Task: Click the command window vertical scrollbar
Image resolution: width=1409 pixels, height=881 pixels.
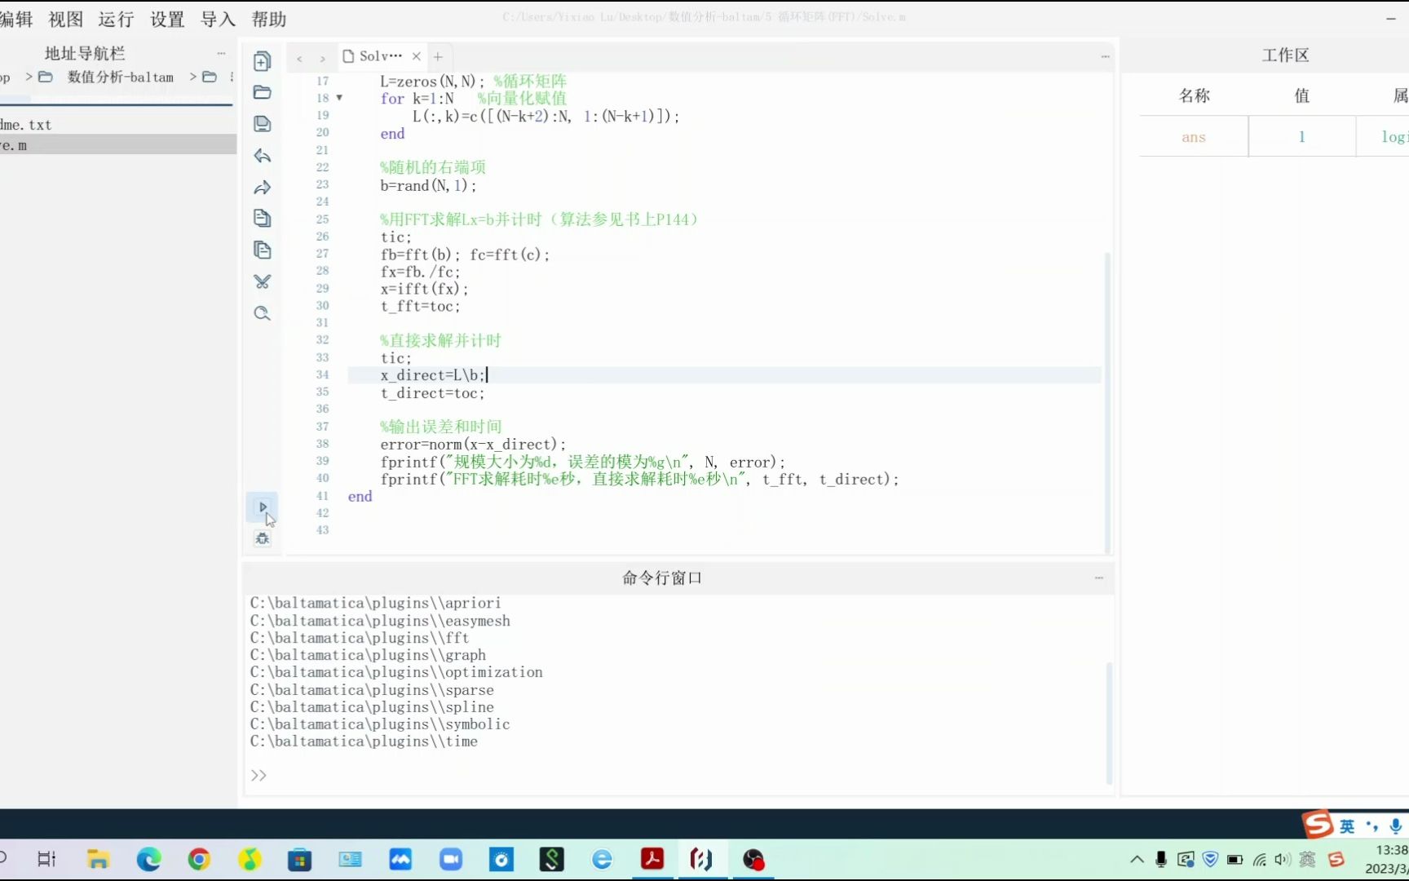Action: click(x=1108, y=722)
